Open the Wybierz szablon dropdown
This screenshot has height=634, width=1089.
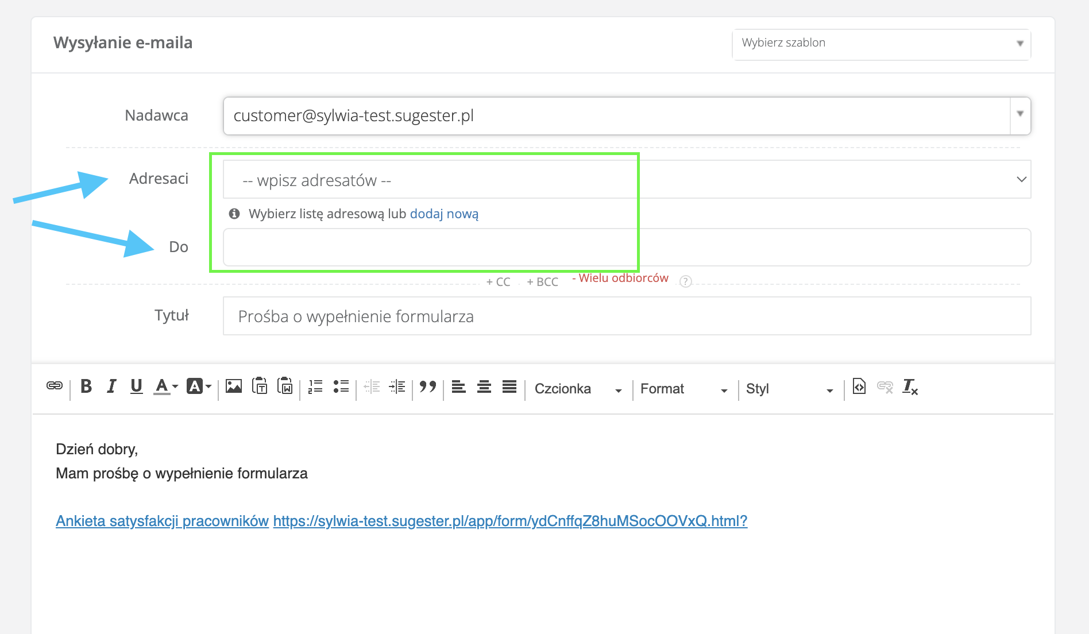point(881,44)
